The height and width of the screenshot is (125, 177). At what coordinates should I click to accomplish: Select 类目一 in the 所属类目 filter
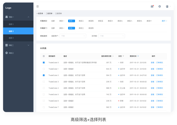click(x=62, y=21)
